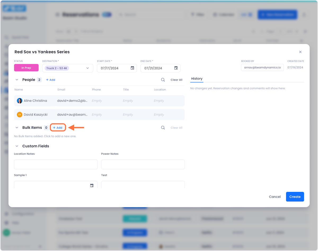Clear All people from the reservation

pyautogui.click(x=176, y=80)
